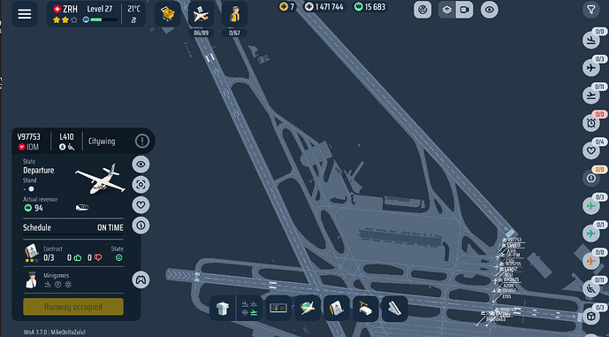Image resolution: width=609 pixels, height=337 pixels.
Task: Open the shopping cart store
Action: [168, 14]
